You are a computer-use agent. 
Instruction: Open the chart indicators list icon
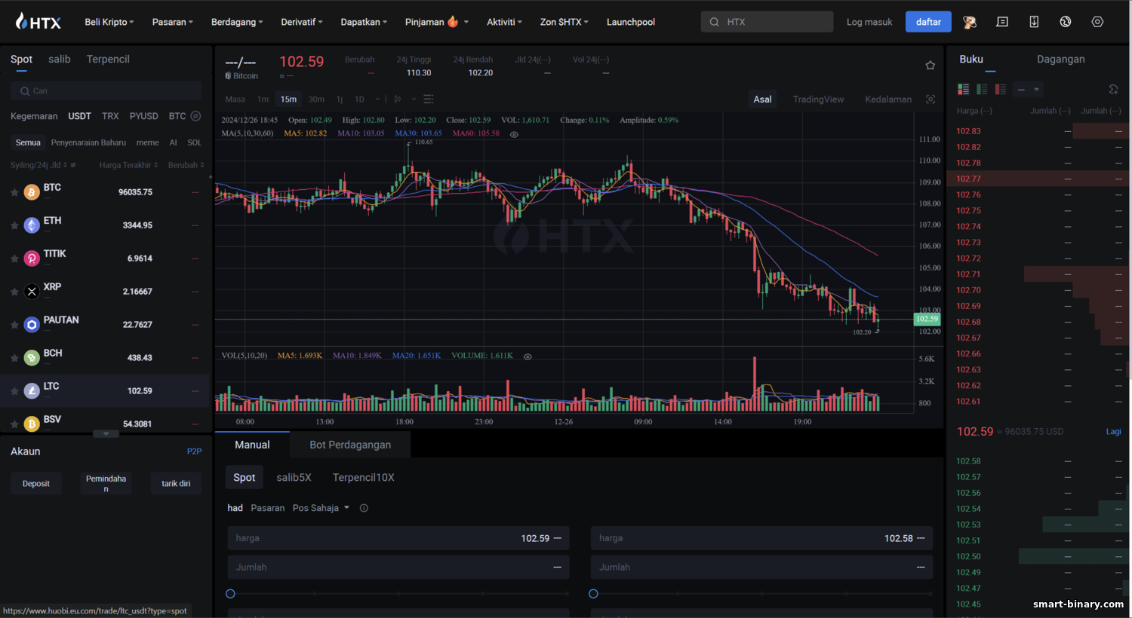[x=429, y=99]
